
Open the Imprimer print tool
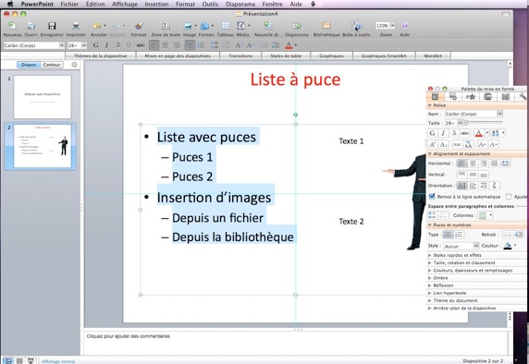76,26
